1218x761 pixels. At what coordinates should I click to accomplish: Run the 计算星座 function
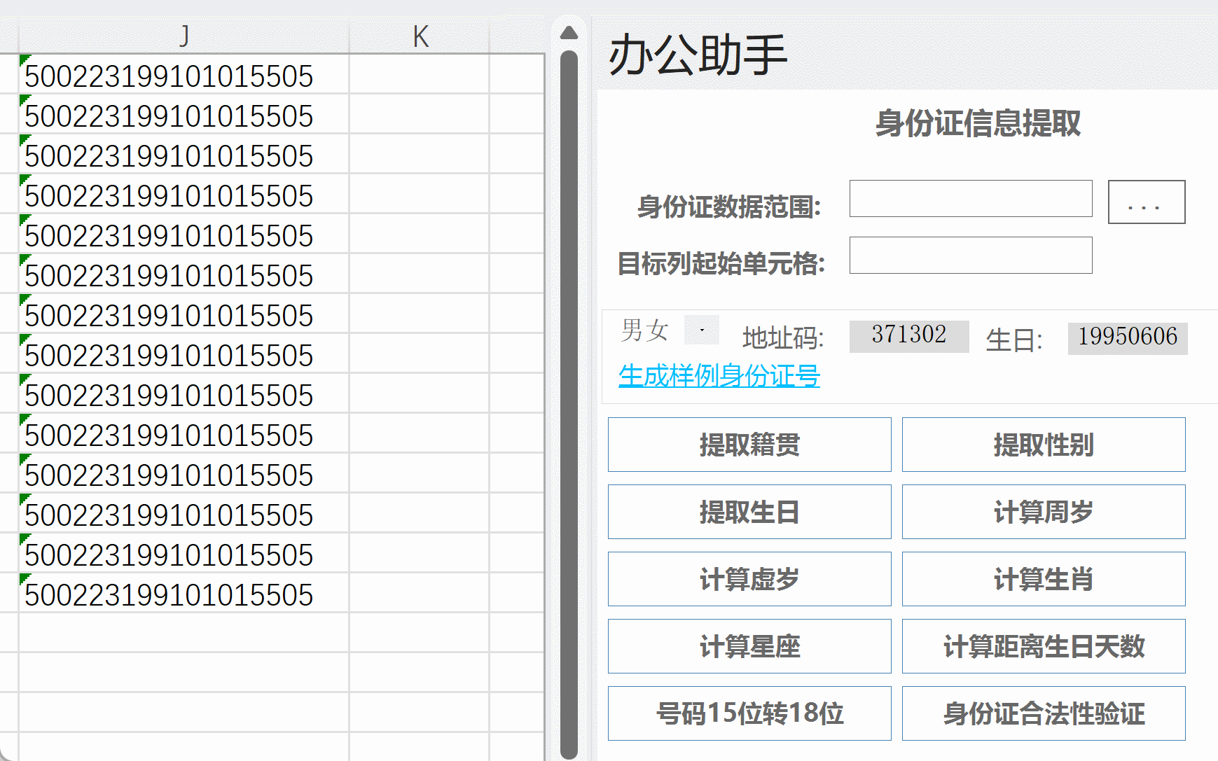tap(749, 646)
